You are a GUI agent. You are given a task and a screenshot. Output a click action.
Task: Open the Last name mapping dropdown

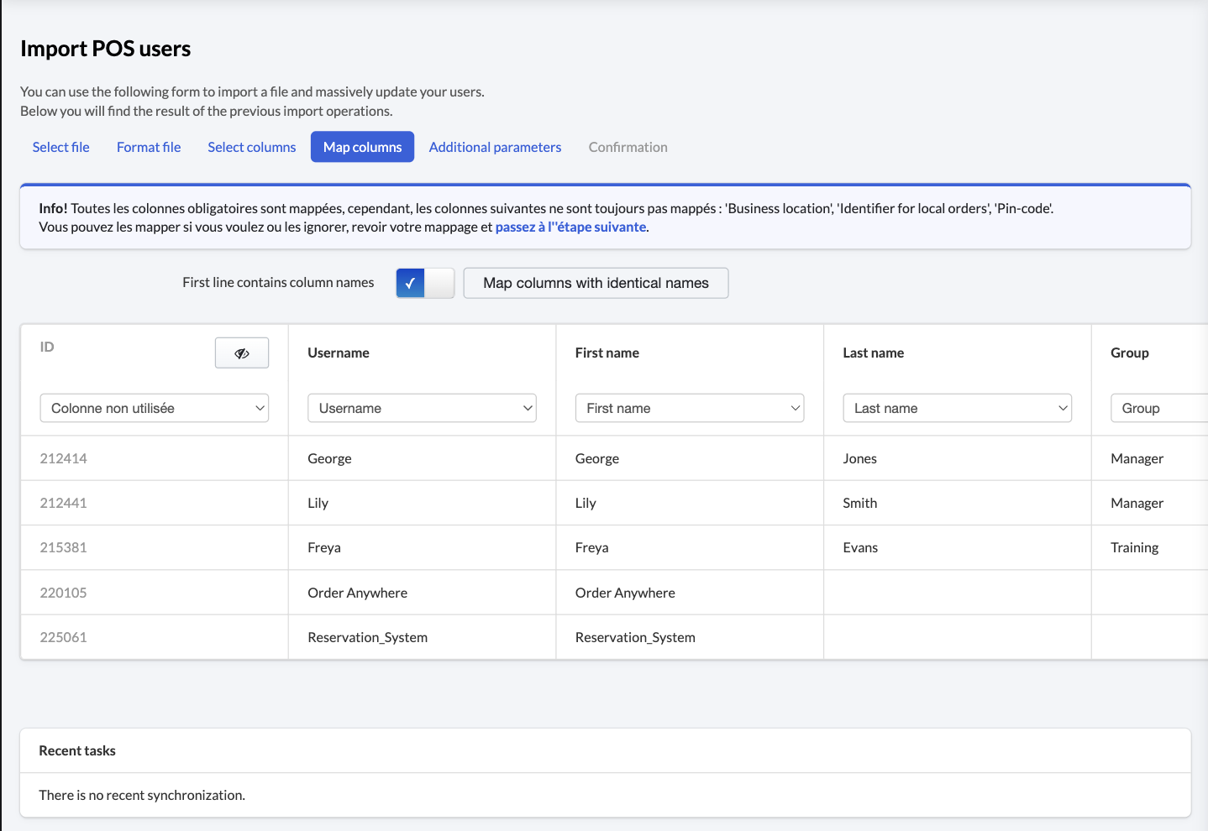pos(957,408)
